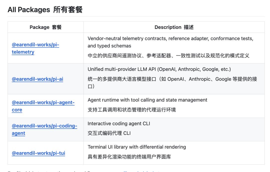Follow the @earendil-works/pi-agent-core link
The width and height of the screenshot is (270, 172).
43,106
